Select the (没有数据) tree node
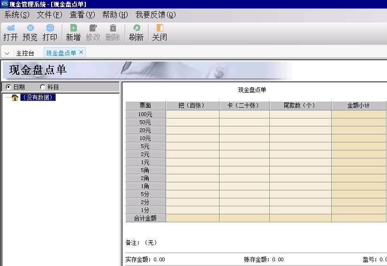 (x=38, y=97)
